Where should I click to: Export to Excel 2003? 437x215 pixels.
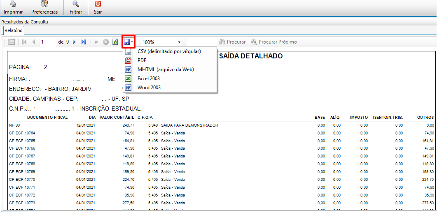(x=170, y=79)
